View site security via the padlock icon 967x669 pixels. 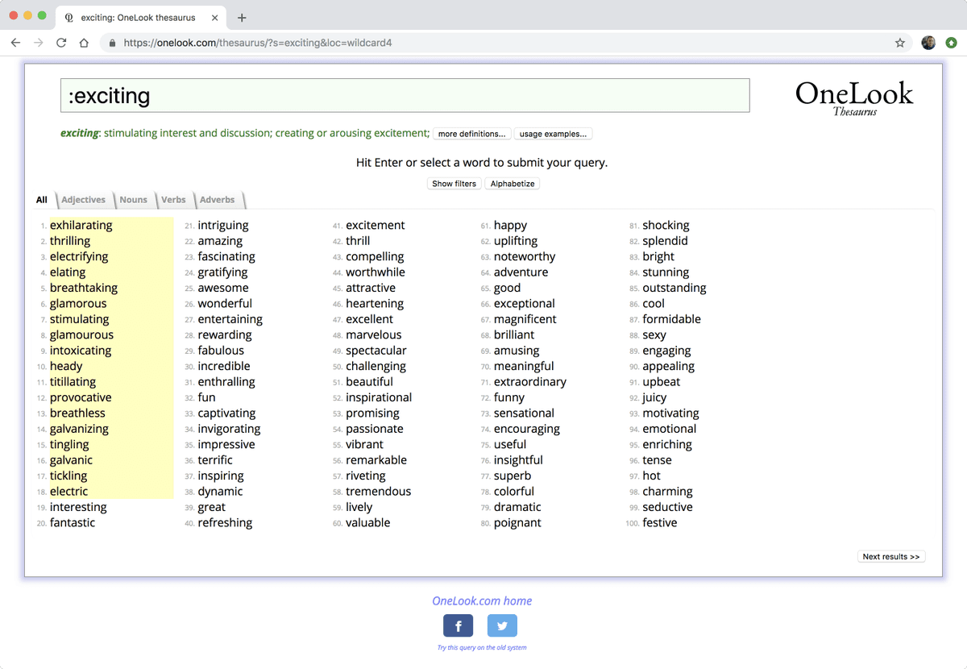(111, 43)
